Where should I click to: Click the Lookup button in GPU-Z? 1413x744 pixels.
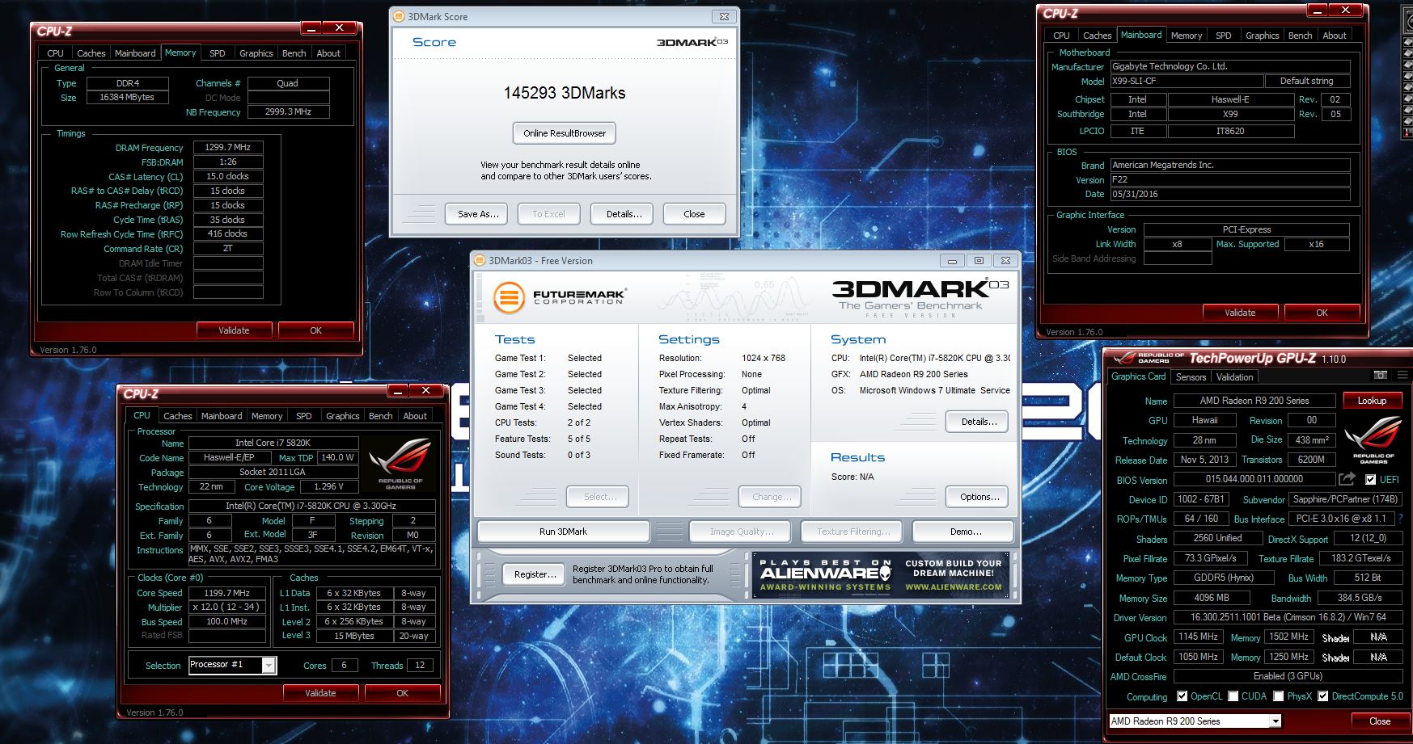(1372, 401)
